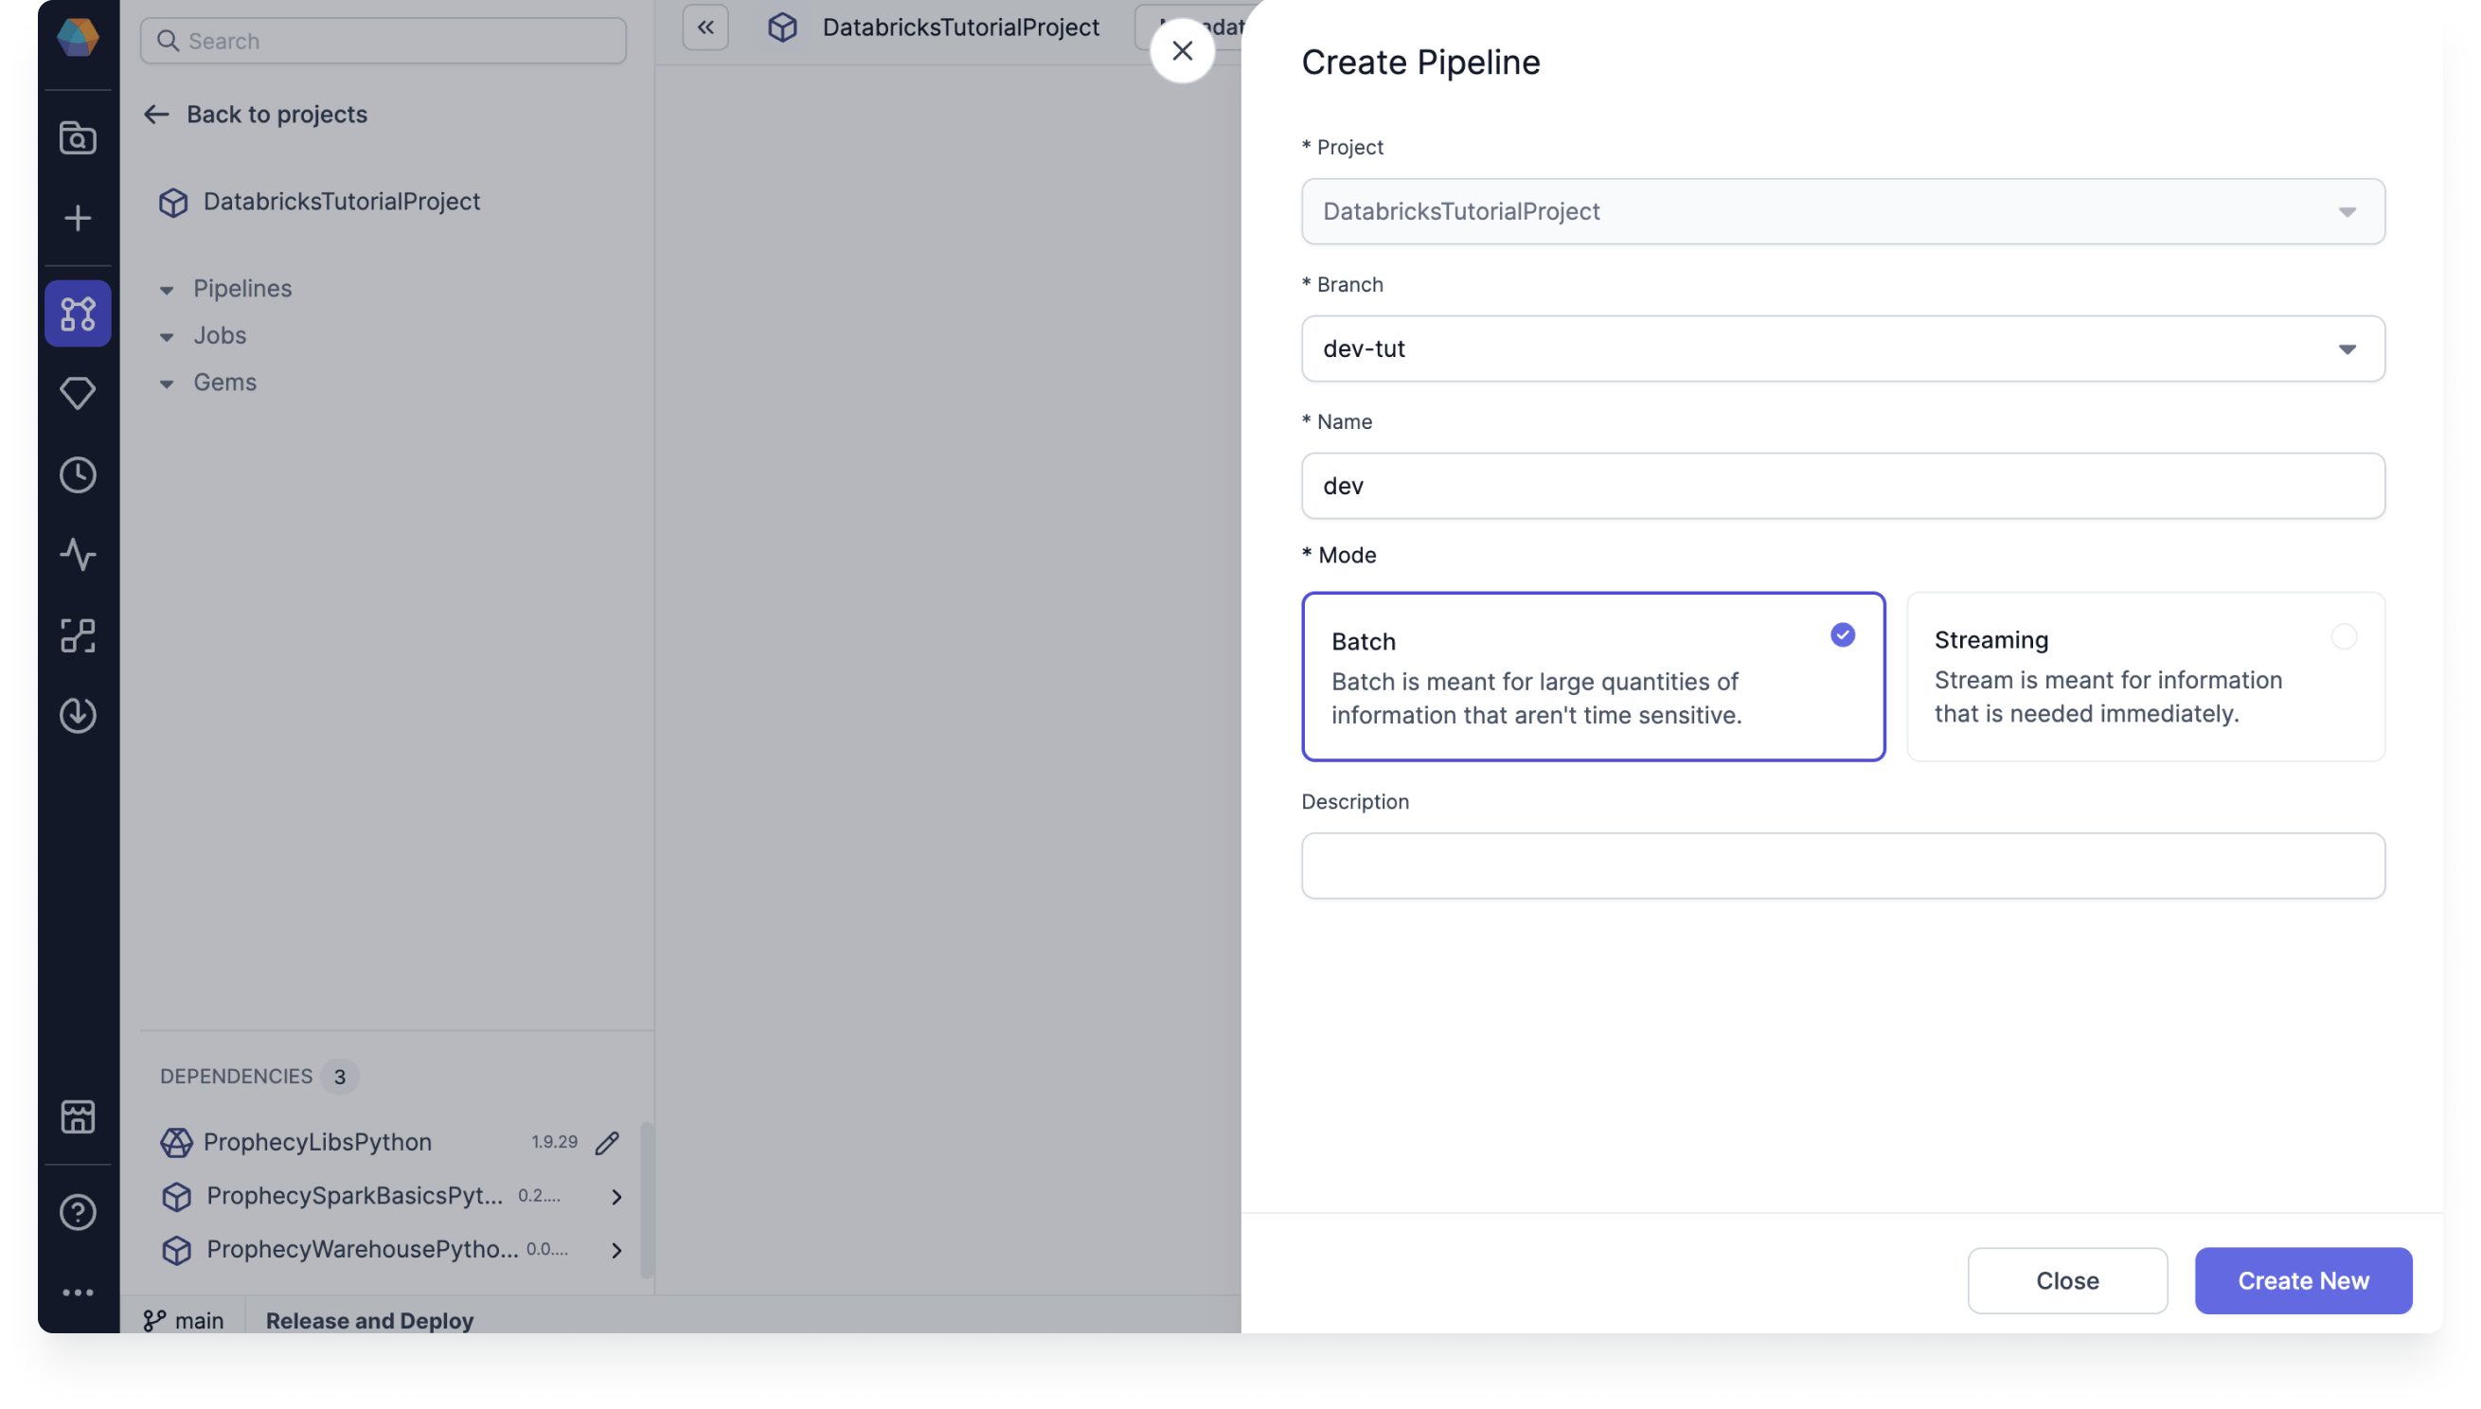Open the metadata search icon in sidebar

pyautogui.click(x=78, y=137)
